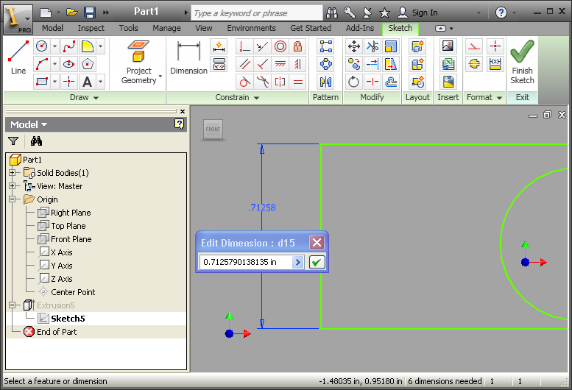
Task: Open the Inspect tab
Action: (x=91, y=28)
